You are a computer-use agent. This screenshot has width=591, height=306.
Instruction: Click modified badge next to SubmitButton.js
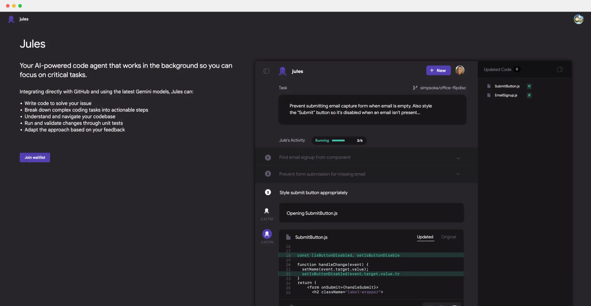tap(529, 86)
